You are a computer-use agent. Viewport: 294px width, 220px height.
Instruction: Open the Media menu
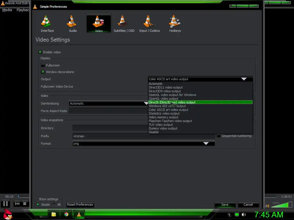point(7,10)
